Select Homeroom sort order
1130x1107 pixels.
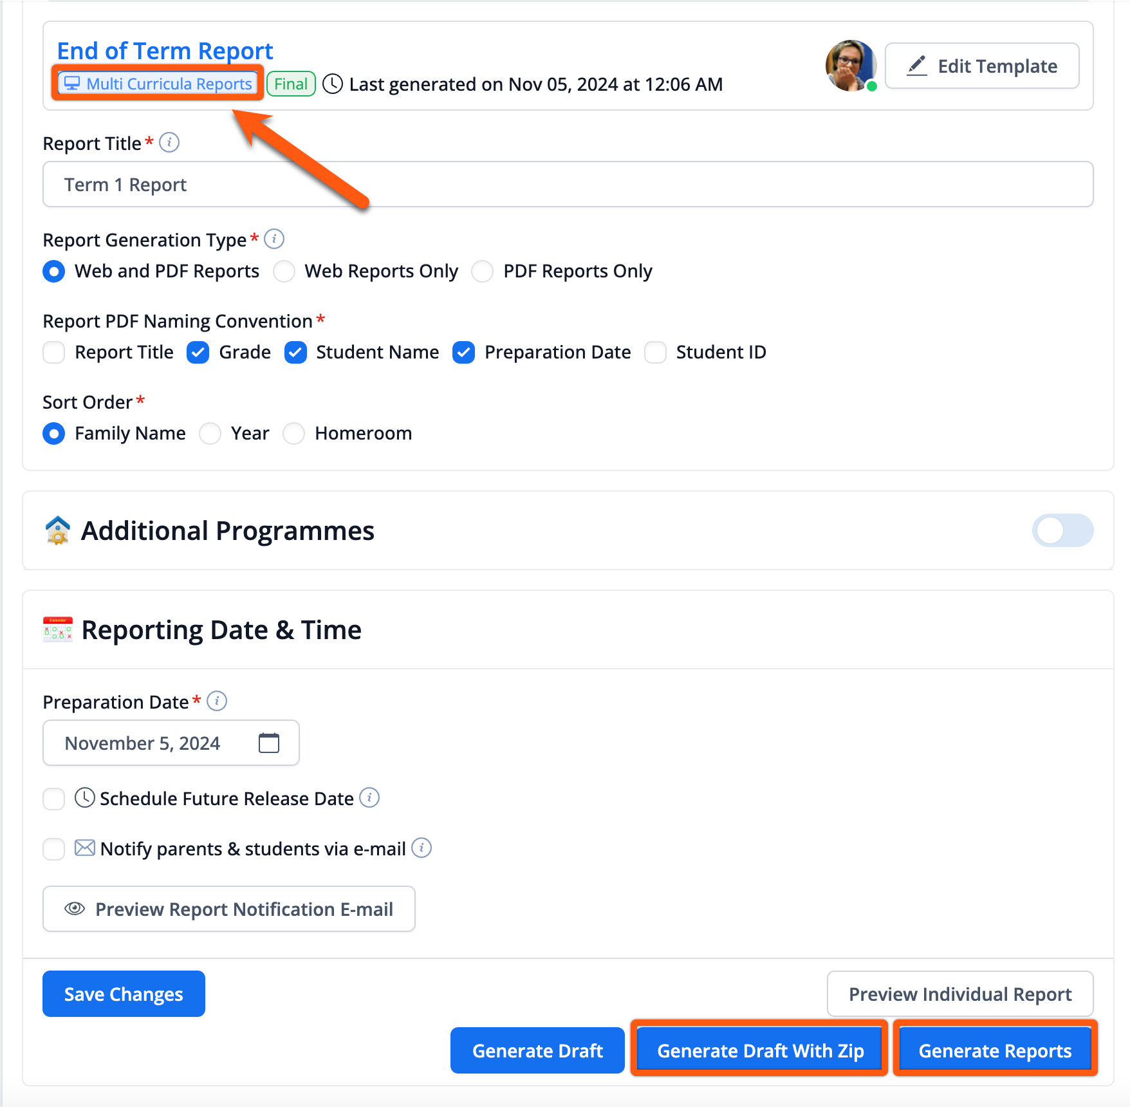tap(294, 433)
